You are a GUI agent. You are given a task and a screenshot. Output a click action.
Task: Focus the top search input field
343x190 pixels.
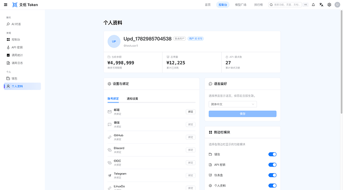pos(285,4)
